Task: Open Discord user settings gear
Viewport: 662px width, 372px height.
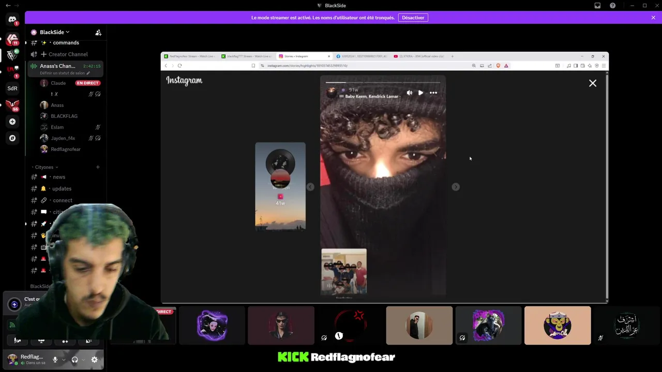Action: [x=94, y=360]
